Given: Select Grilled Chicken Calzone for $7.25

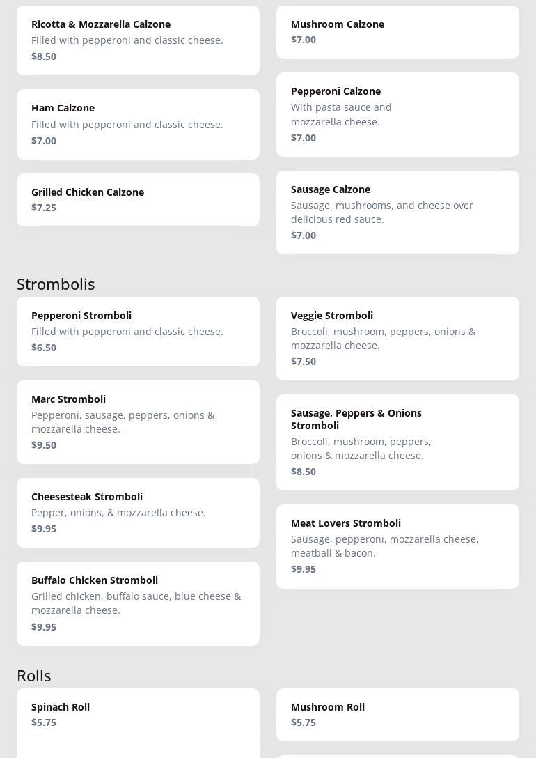Looking at the screenshot, I should pyautogui.click(x=138, y=199).
